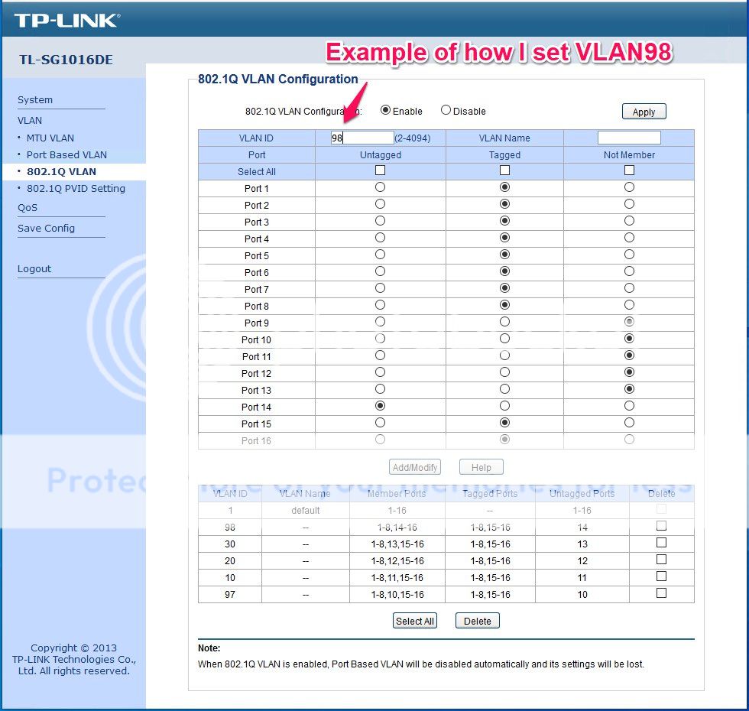The height and width of the screenshot is (711, 749).
Task: Select the Disable radio button
Action: (446, 110)
